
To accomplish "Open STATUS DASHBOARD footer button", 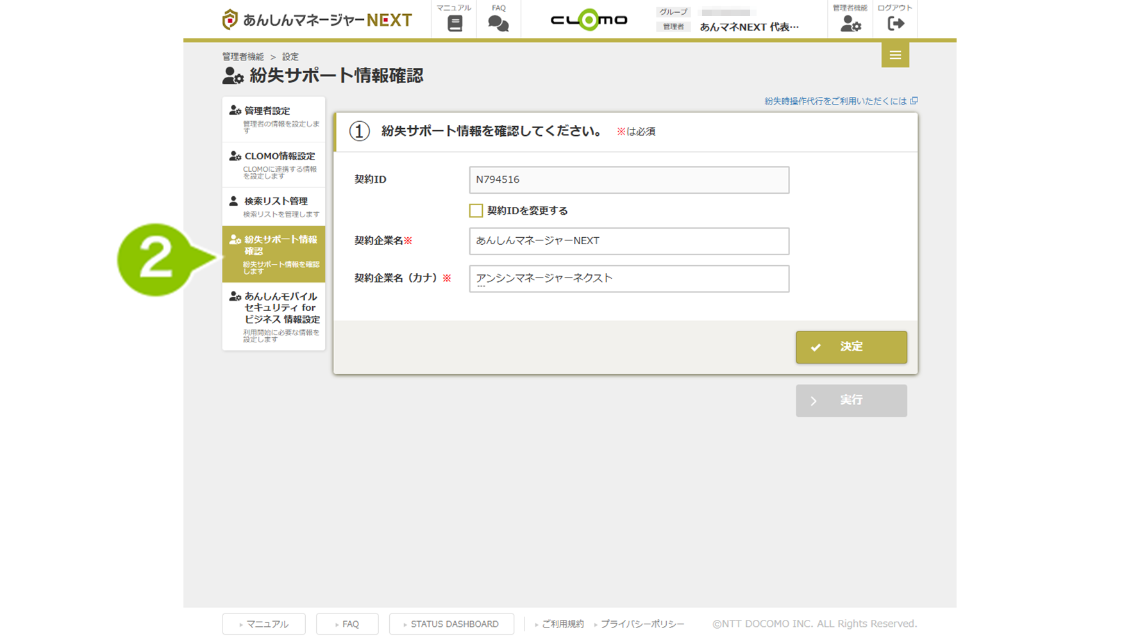I will pos(451,624).
